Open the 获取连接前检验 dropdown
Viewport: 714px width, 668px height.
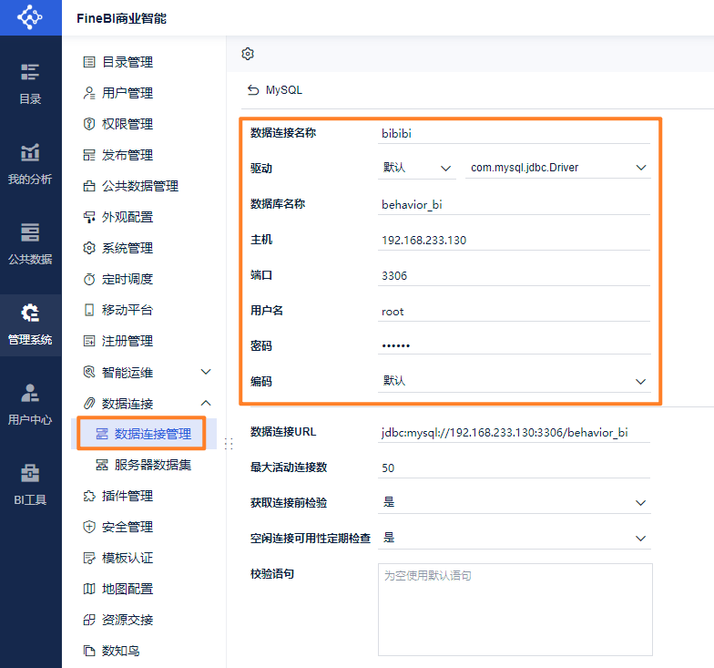pos(514,503)
